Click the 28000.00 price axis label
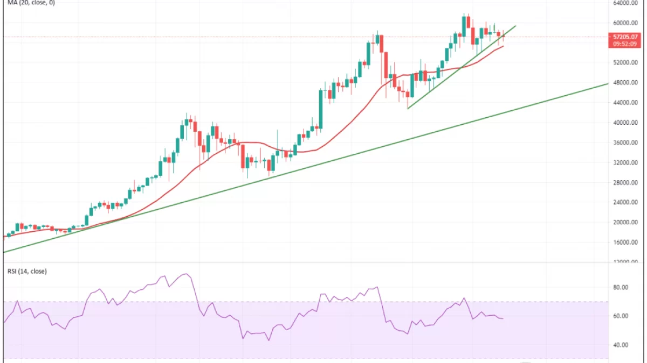647x363 pixels. pyautogui.click(x=627, y=183)
